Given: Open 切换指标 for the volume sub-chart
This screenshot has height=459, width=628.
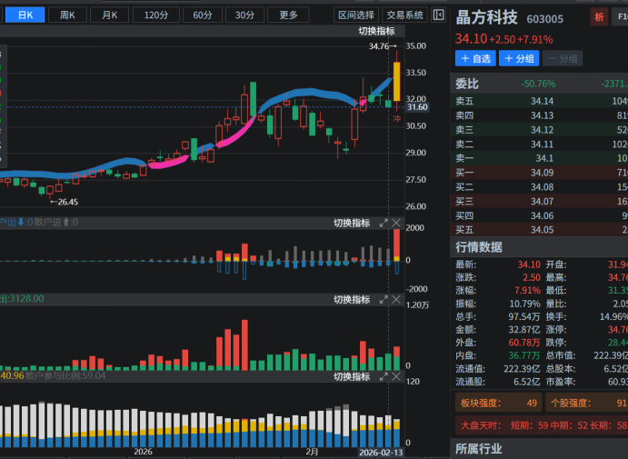Looking at the screenshot, I should (351, 299).
